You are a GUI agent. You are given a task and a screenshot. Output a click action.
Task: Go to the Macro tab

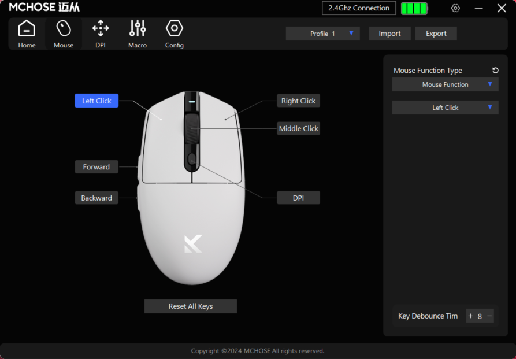pos(138,34)
